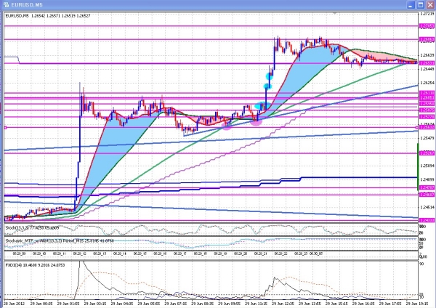Click the 06.29_17 label in sub-window axis
The image size is (436, 308).
coord(179,254)
